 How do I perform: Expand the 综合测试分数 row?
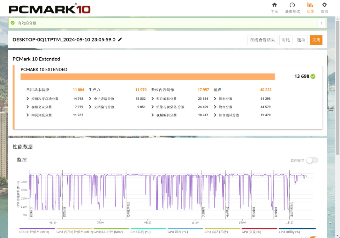tap(215, 115)
